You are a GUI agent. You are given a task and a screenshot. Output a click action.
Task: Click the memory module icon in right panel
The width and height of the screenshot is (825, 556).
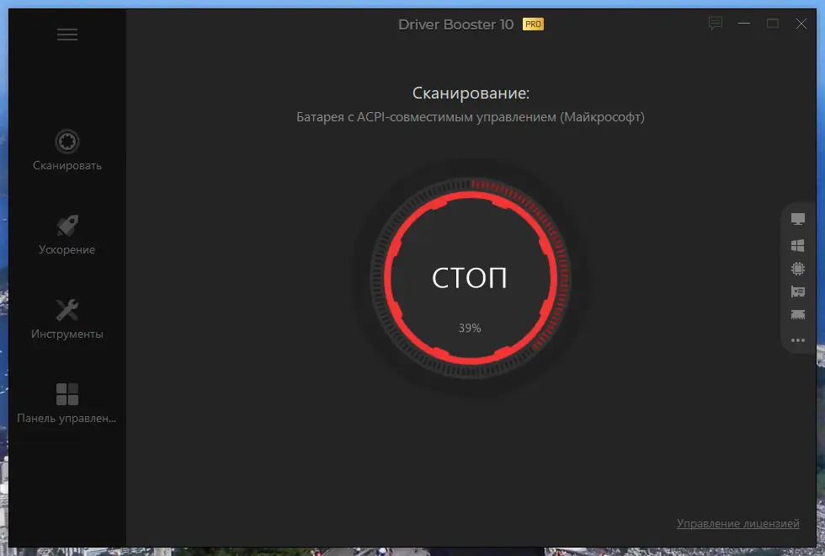coord(798,315)
